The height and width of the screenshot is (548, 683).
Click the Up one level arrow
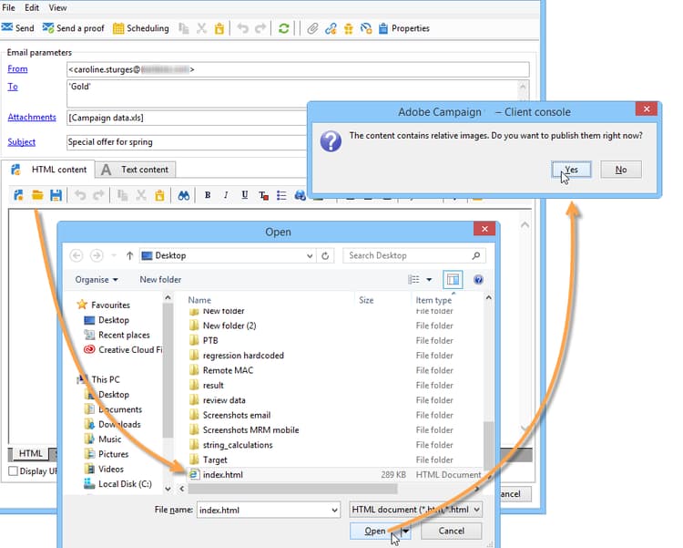(x=129, y=255)
